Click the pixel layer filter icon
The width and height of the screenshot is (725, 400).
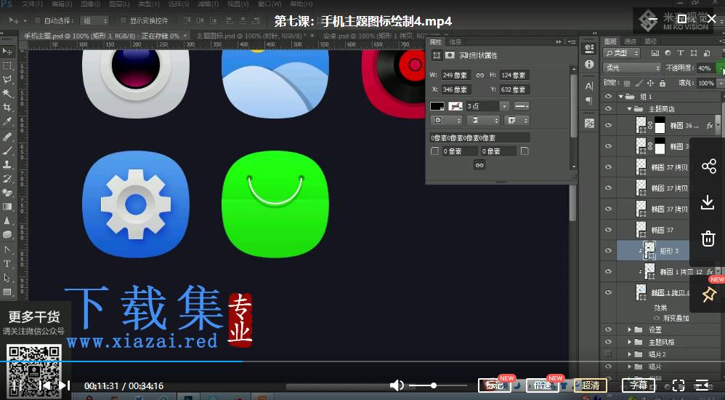[x=655, y=53]
